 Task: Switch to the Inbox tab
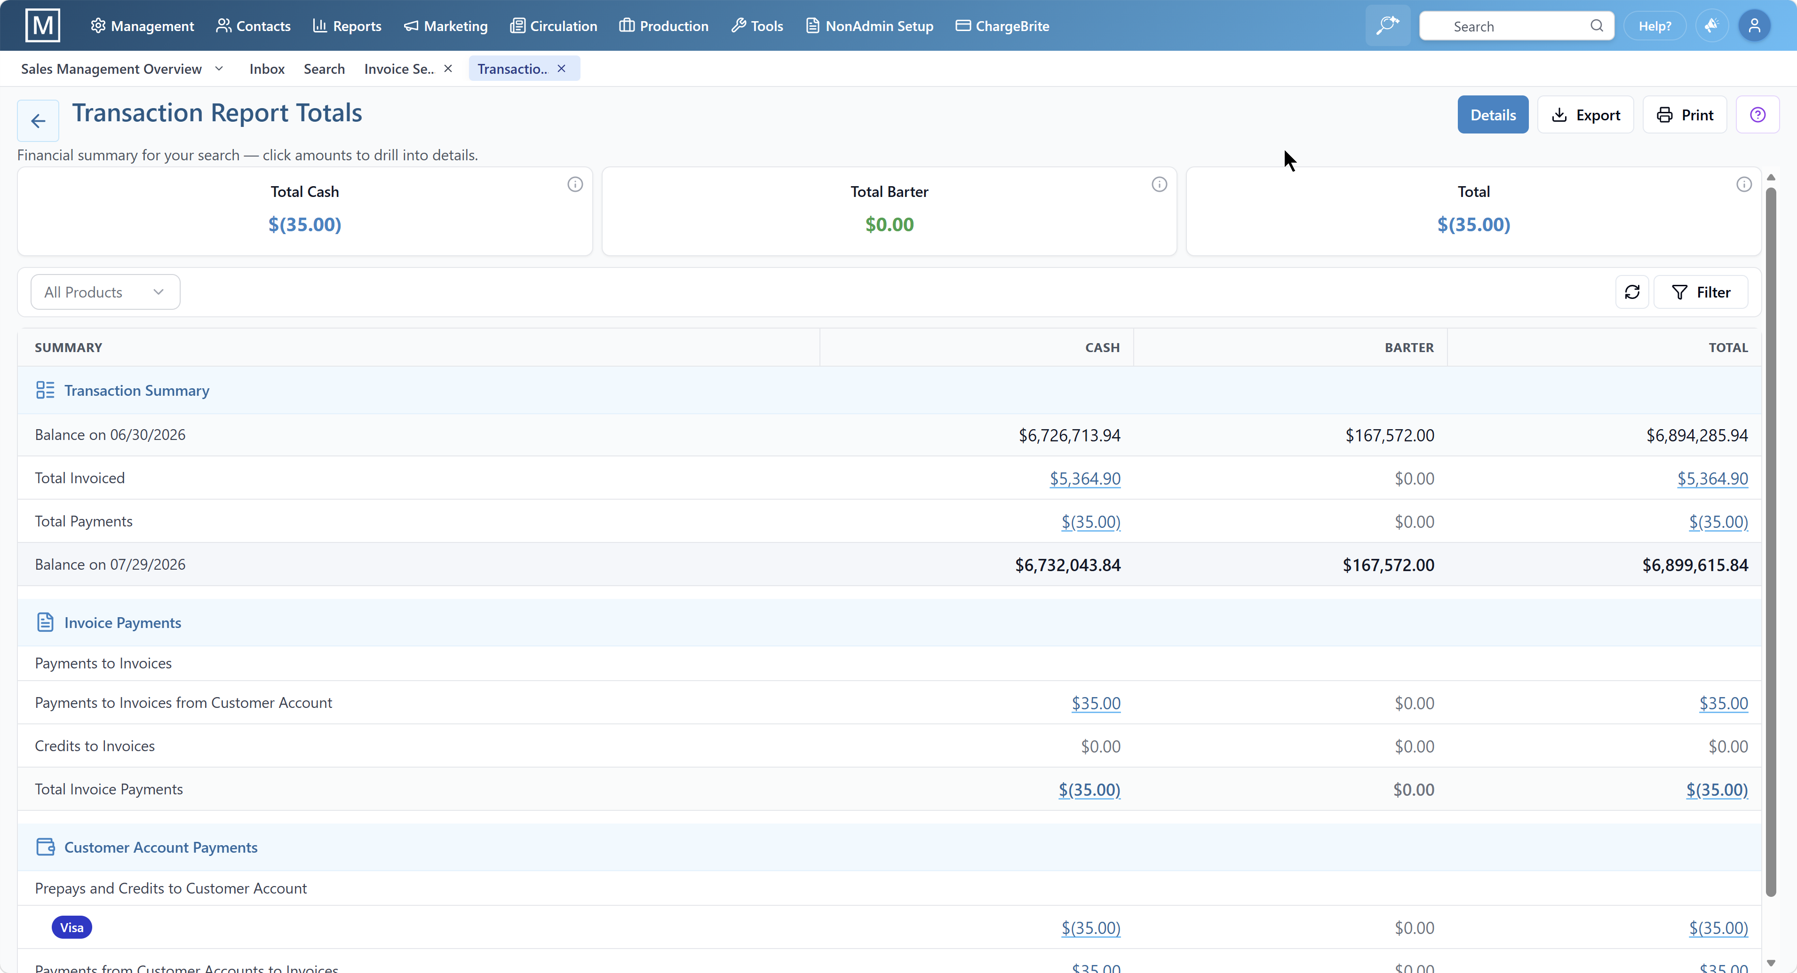[267, 68]
